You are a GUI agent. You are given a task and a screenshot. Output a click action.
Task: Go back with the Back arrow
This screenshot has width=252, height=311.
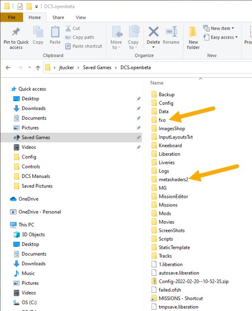pos(8,68)
